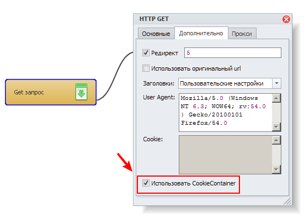
Task: Select the Get запрос action block
Action: pyautogui.click(x=51, y=92)
